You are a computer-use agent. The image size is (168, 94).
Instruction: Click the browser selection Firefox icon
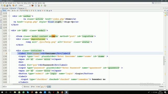coord(33,5)
